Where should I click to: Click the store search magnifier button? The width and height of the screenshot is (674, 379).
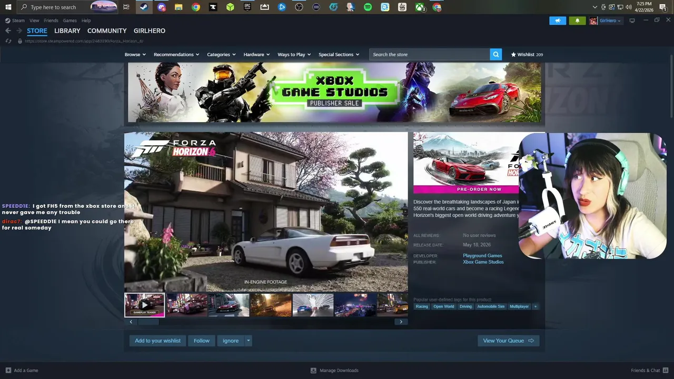tap(495, 54)
